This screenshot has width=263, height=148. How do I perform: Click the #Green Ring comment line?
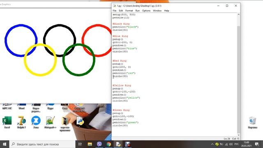(x=121, y=110)
